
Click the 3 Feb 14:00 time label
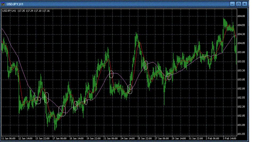coord(230,139)
